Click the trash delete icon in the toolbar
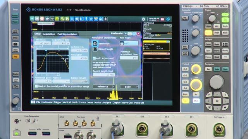248x139 pixels. [105, 19]
